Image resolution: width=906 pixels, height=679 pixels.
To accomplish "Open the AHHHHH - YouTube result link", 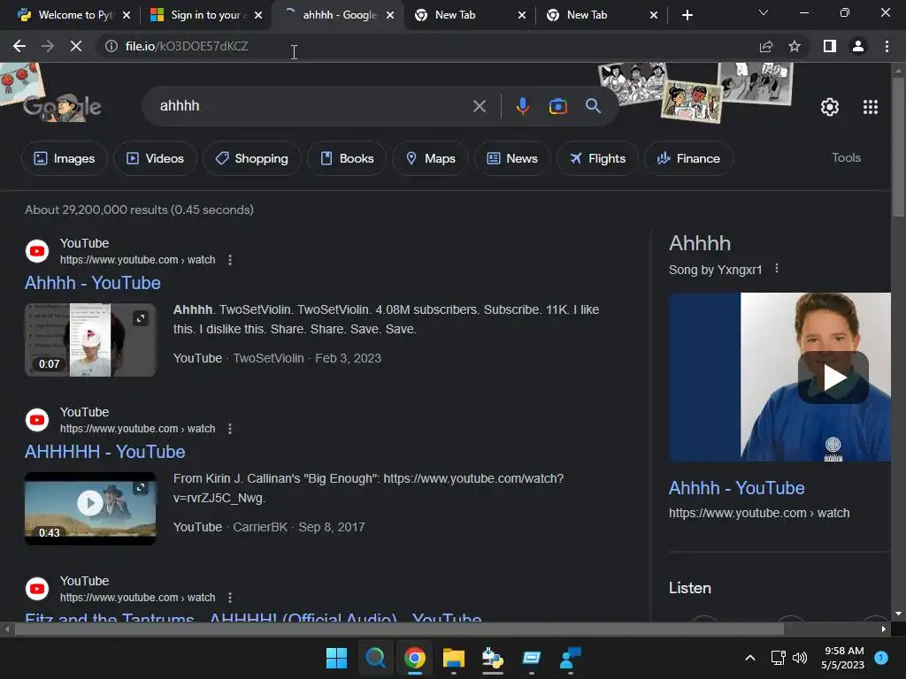I will (104, 452).
